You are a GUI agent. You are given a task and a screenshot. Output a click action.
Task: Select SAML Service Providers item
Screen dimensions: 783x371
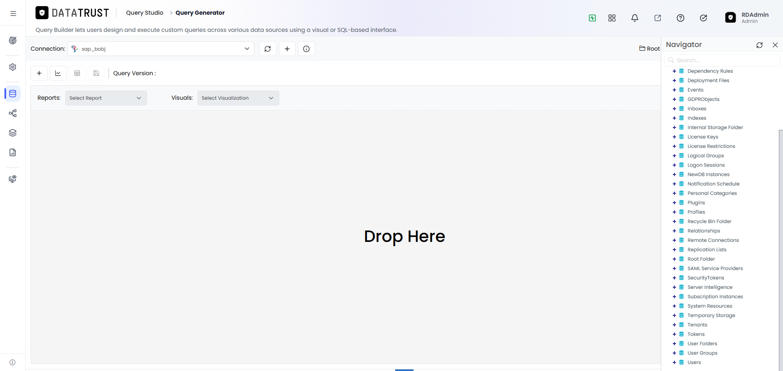715,268
